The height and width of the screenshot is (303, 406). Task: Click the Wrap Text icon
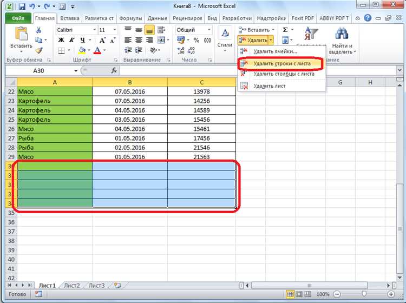coord(161,30)
